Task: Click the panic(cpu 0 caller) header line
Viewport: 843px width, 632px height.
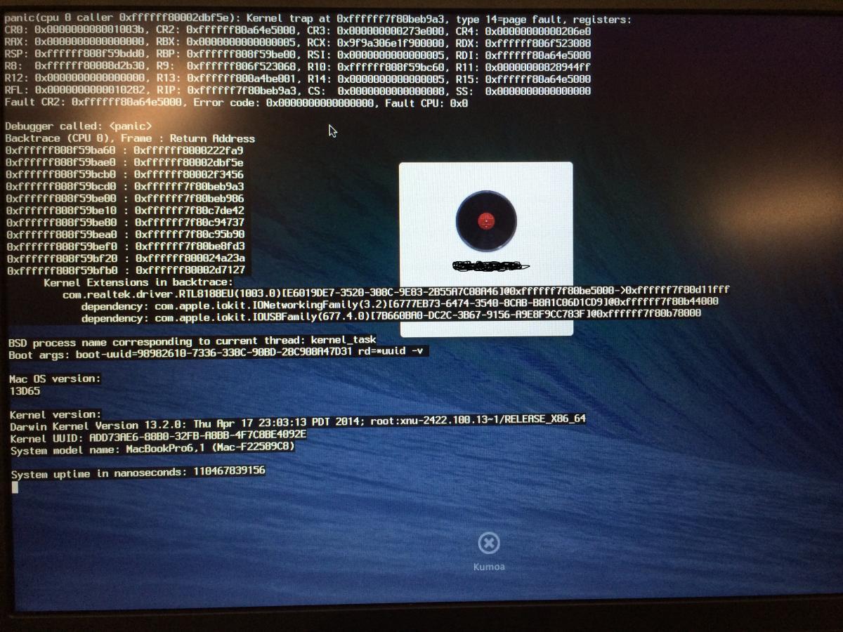Action: point(318,20)
